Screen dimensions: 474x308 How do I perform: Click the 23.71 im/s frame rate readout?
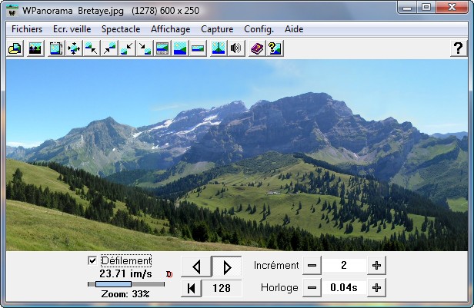point(125,273)
